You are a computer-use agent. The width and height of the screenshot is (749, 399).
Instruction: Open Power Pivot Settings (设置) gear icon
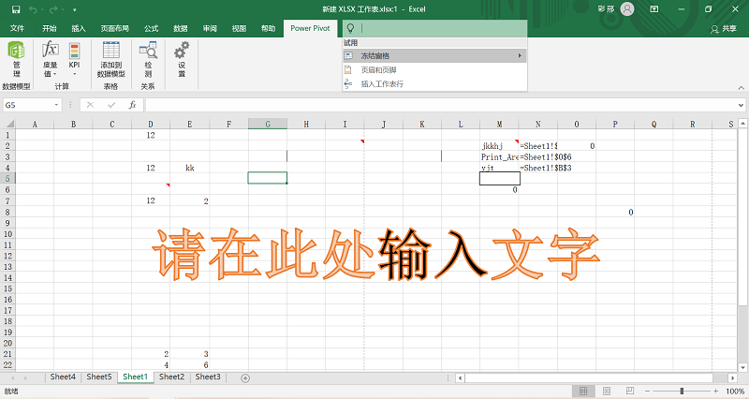pos(182,60)
